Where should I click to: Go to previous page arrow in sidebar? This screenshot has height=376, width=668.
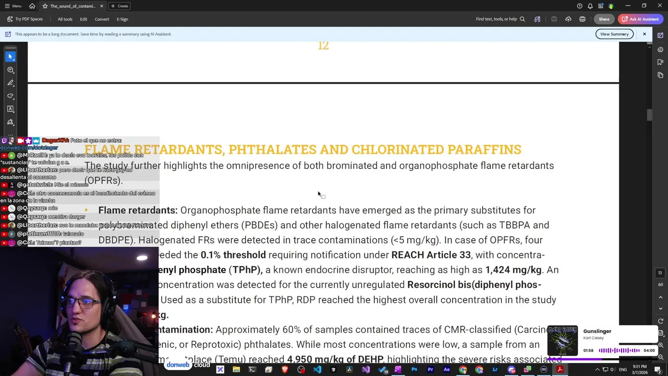coord(660,298)
